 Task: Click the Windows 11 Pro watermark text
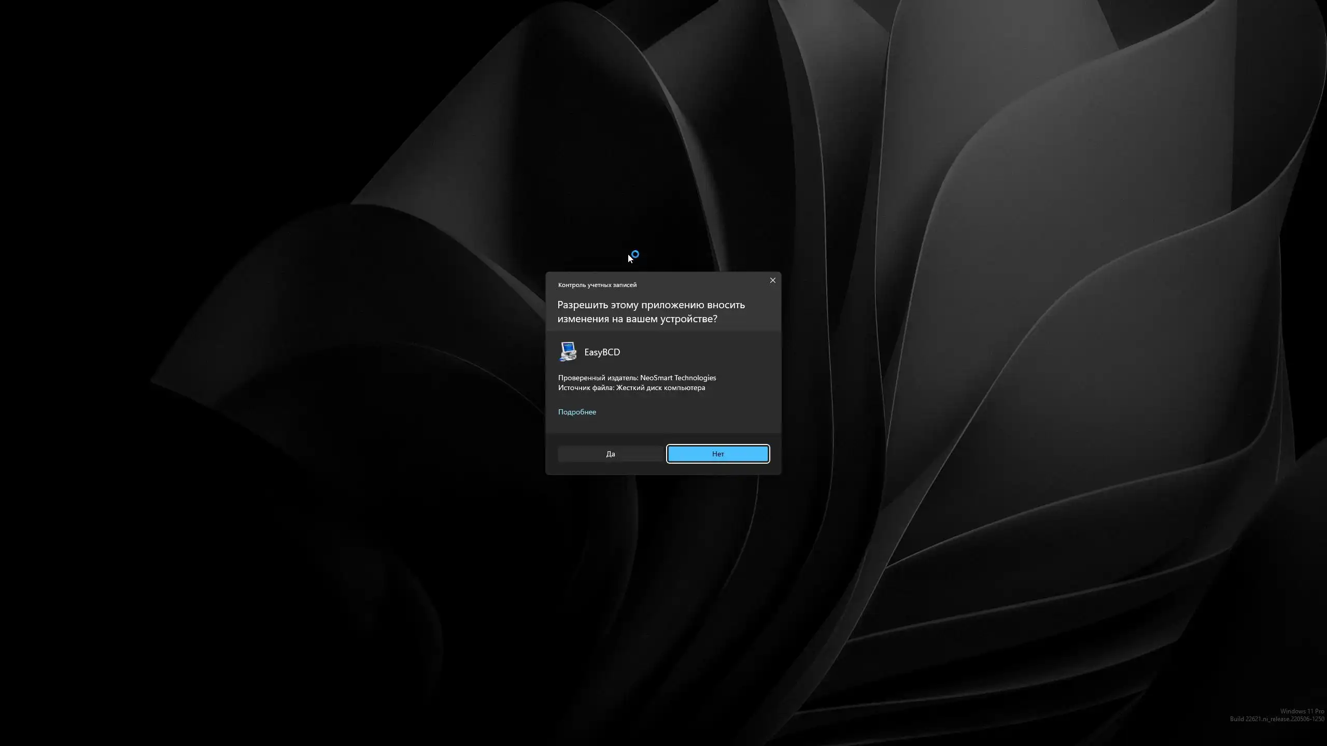pyautogui.click(x=1302, y=711)
